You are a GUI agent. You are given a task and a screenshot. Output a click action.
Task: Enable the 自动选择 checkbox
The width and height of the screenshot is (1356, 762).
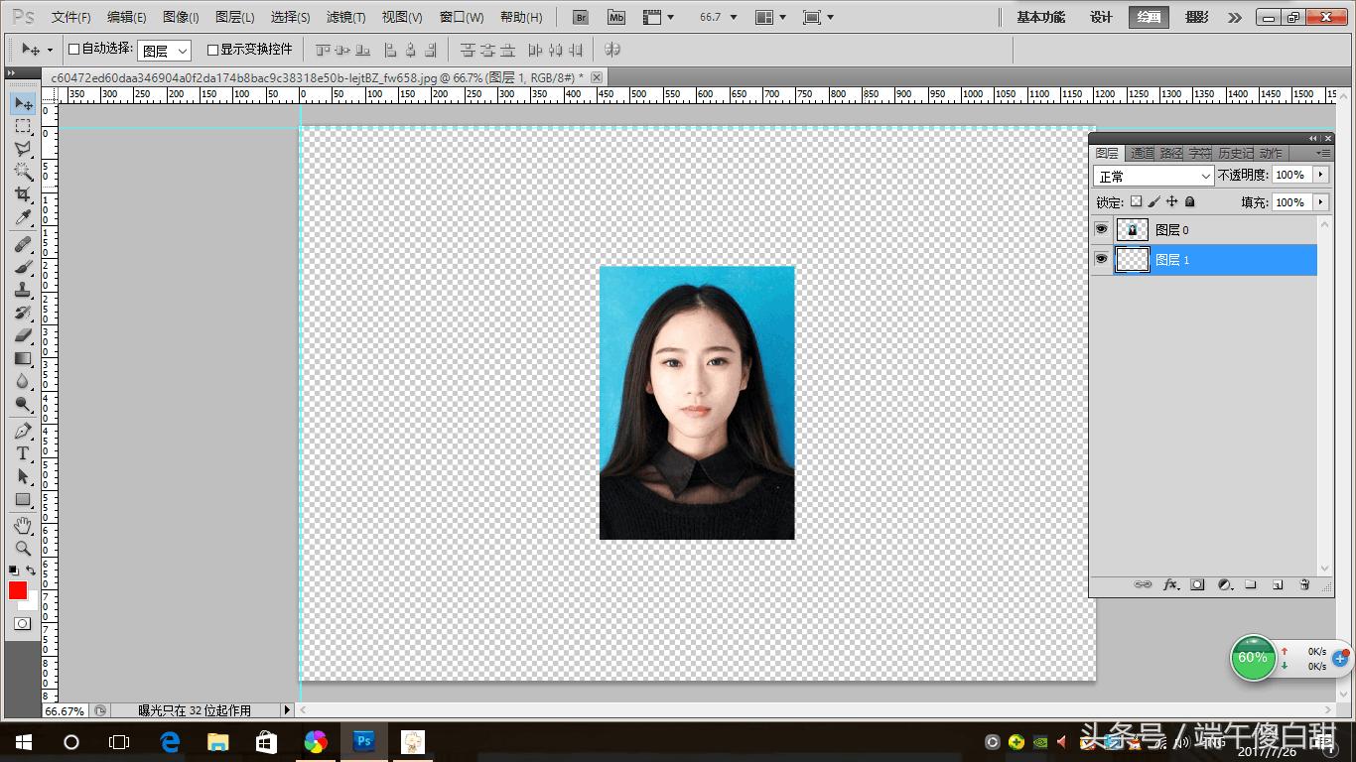point(73,50)
